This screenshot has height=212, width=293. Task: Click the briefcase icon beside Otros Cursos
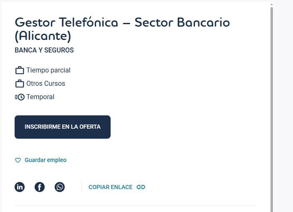[x=20, y=84]
